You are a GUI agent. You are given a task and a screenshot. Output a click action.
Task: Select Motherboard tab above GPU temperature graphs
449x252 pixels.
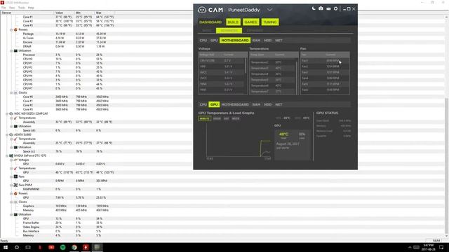pyautogui.click(x=235, y=104)
